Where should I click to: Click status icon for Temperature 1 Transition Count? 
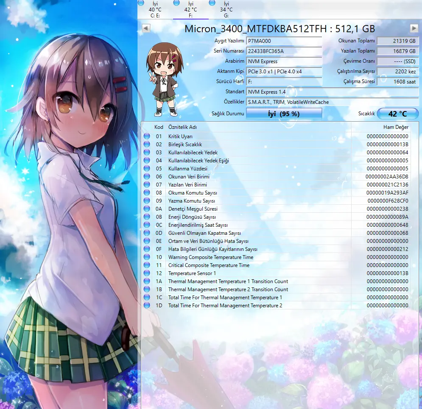point(147,281)
